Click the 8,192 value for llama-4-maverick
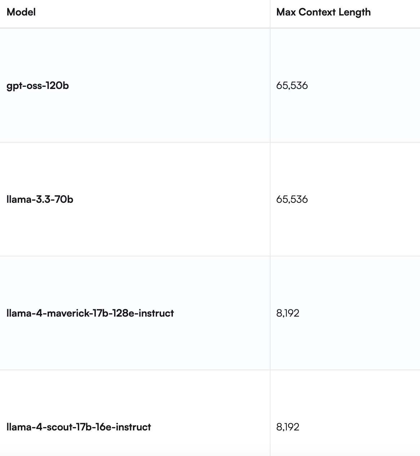The height and width of the screenshot is (456, 420). (x=288, y=313)
